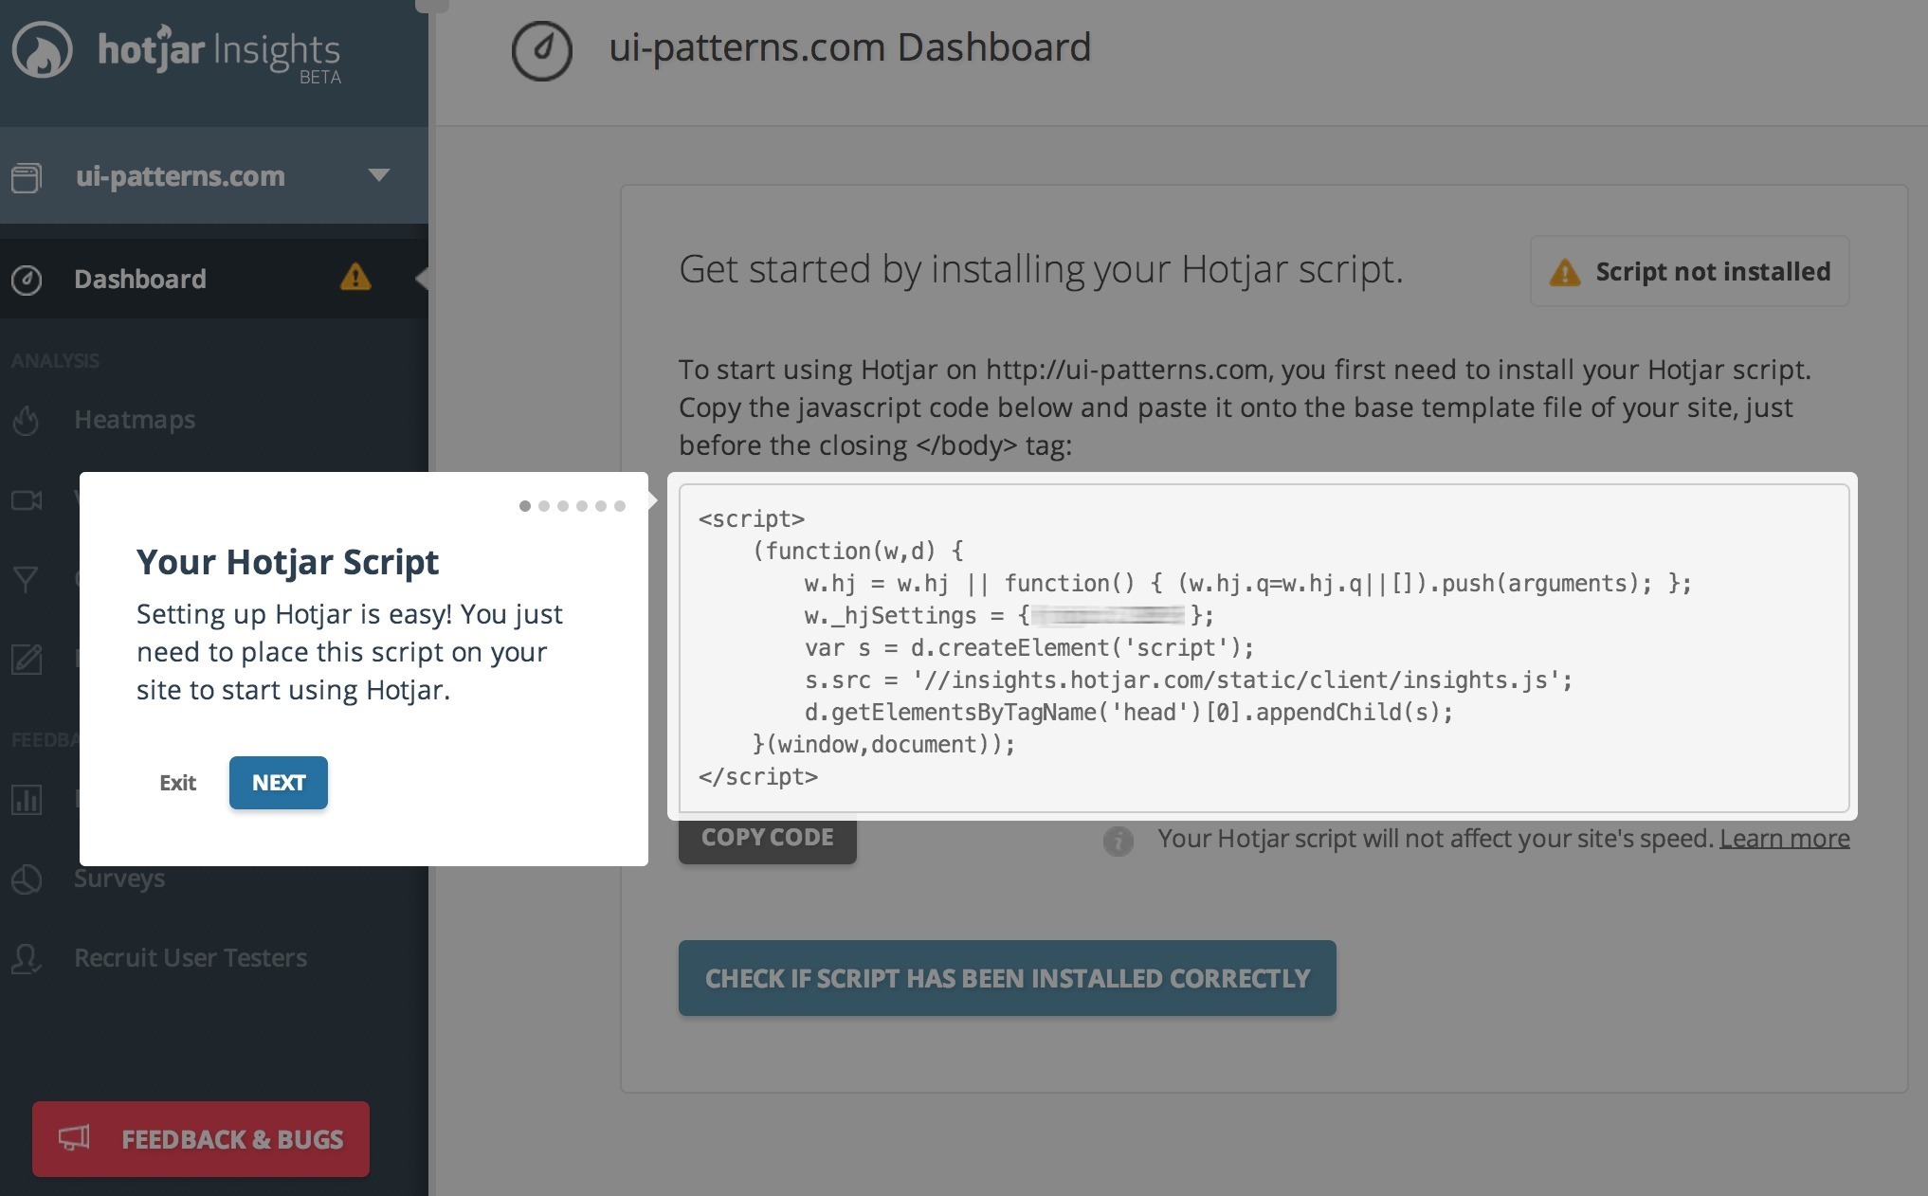Expand the ui-patterns.com site dropdown arrow
This screenshot has height=1196, width=1928.
379,175
